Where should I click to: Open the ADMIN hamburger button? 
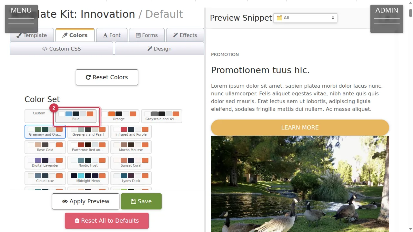coord(387,19)
